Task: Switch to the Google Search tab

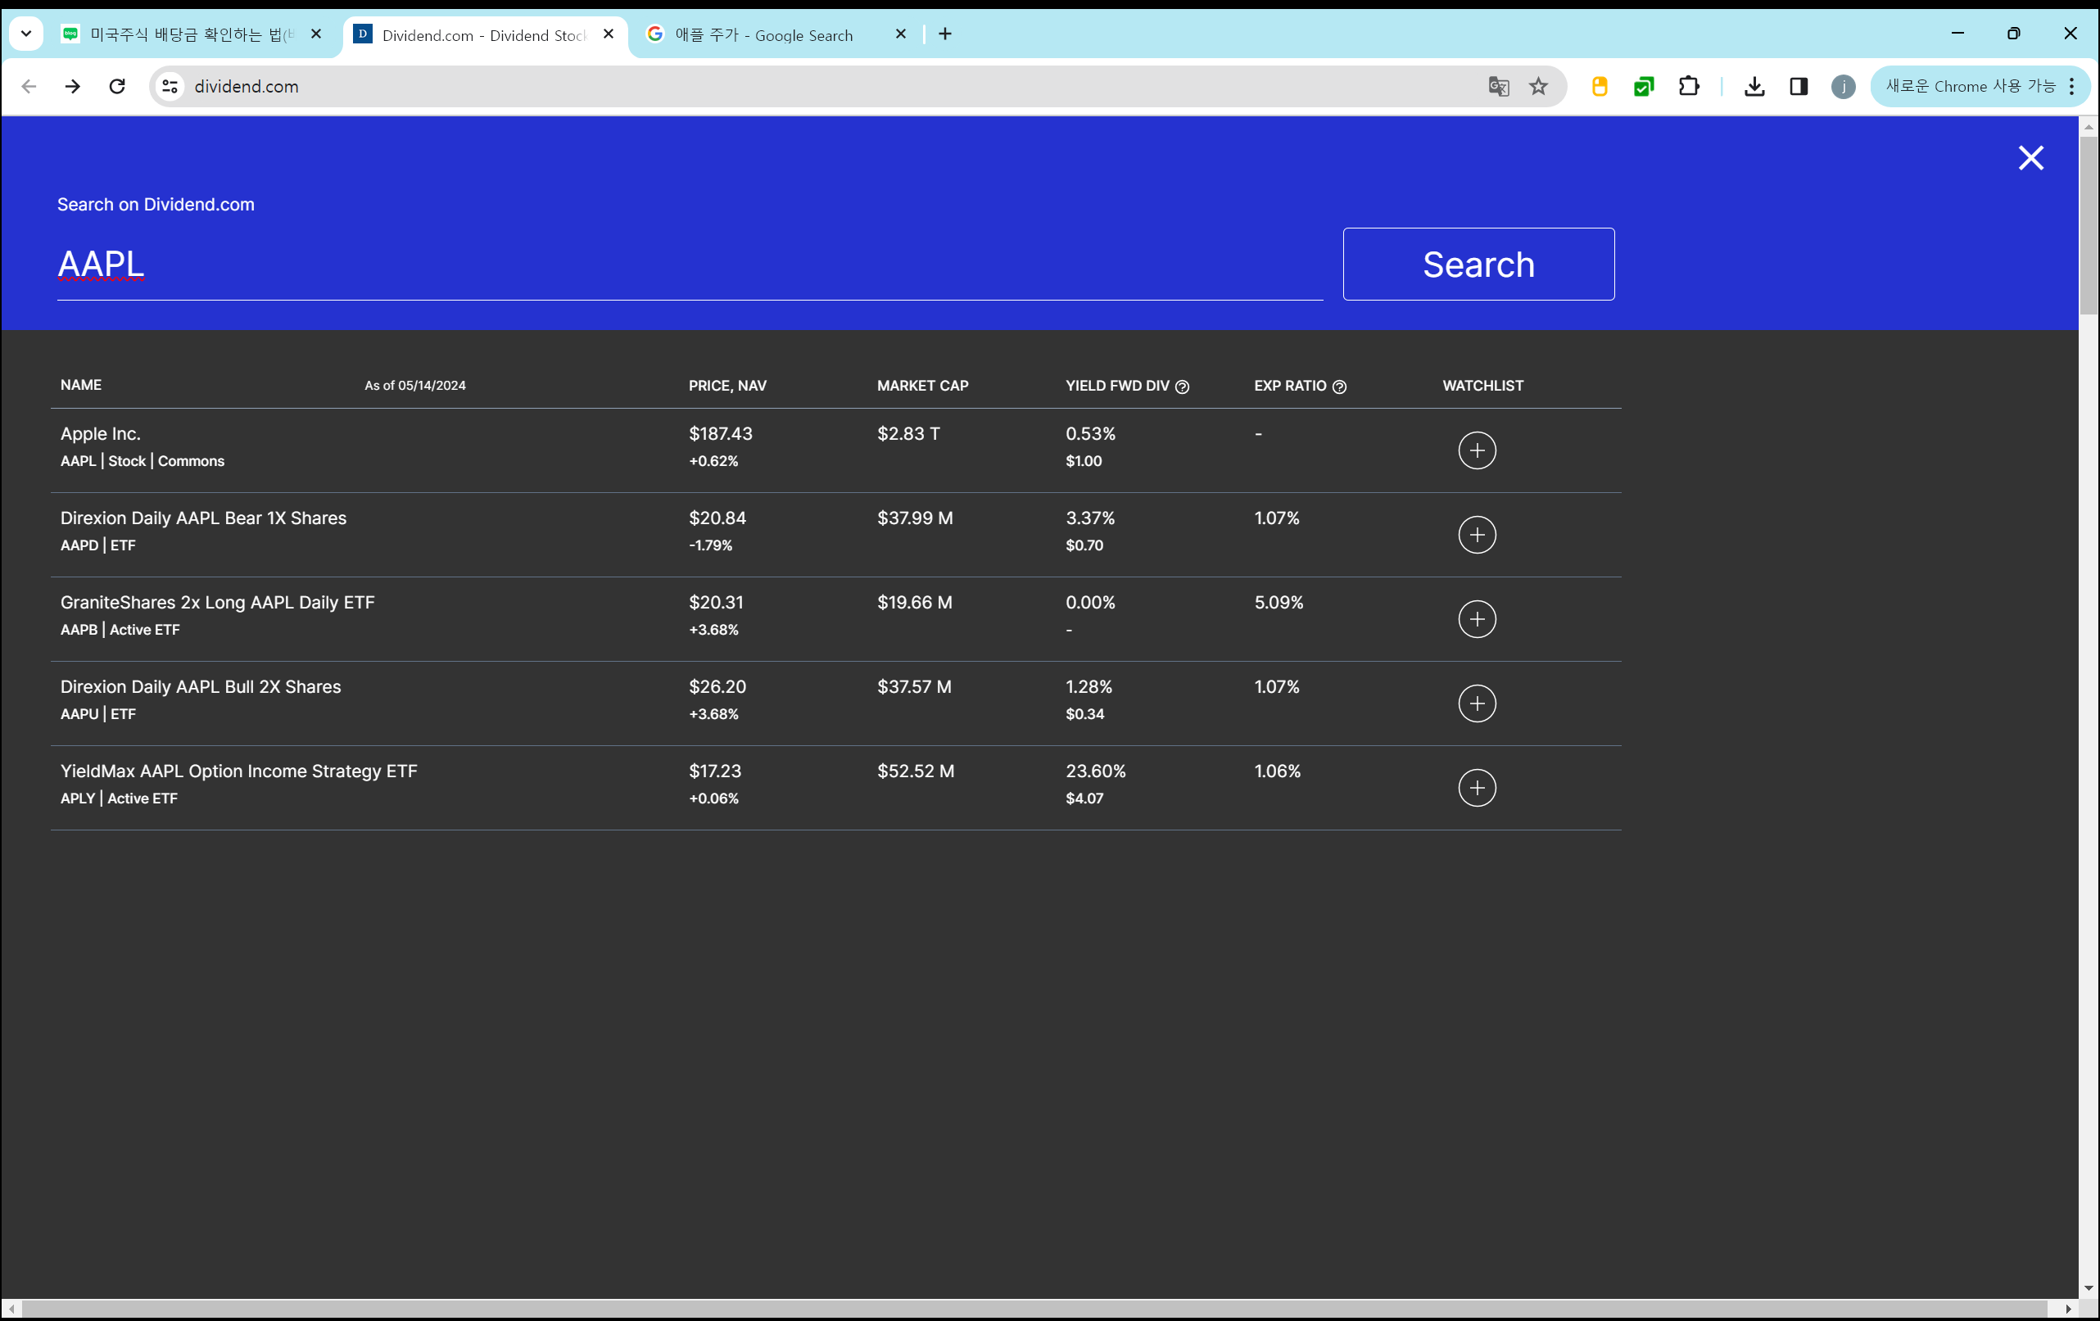Action: tap(763, 35)
